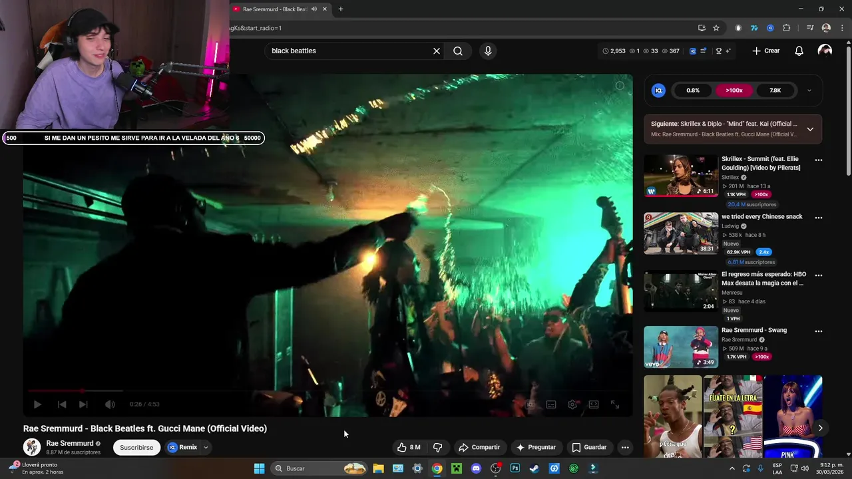Open the vidIQ list icon in stats bar
Viewport: 852px width, 479px height.
click(703, 51)
